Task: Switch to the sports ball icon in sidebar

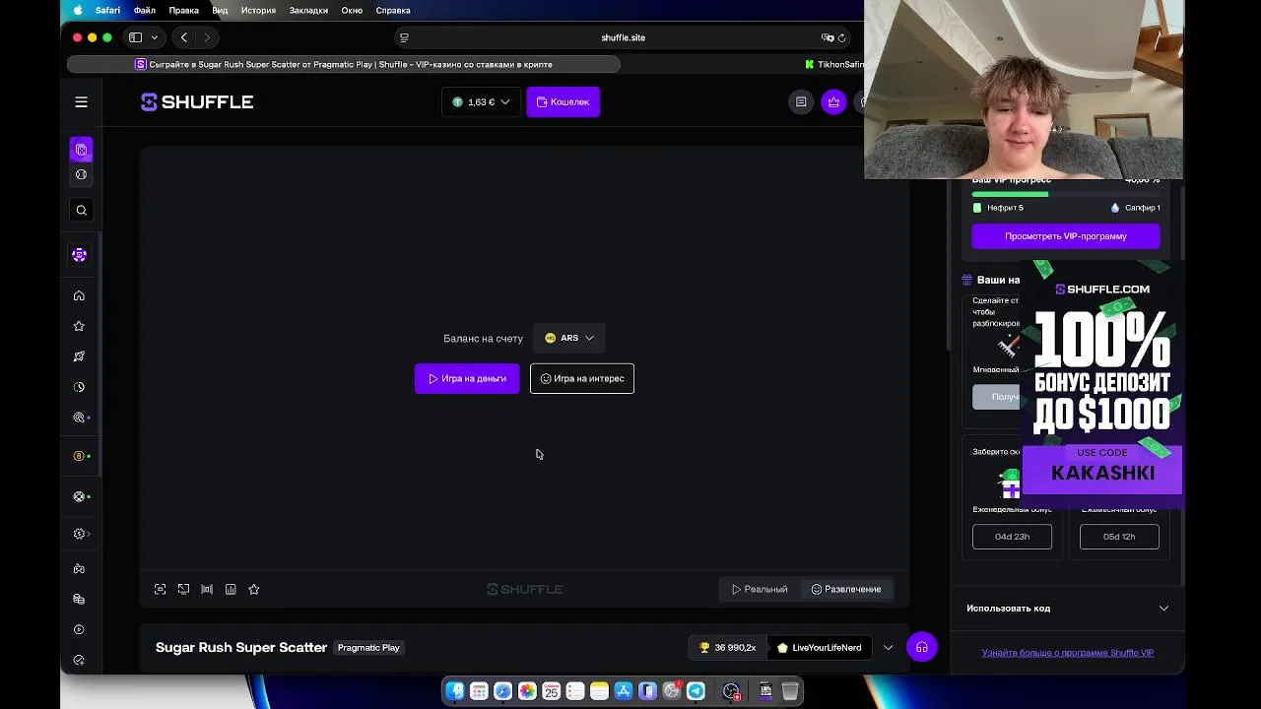Action: pos(82,175)
